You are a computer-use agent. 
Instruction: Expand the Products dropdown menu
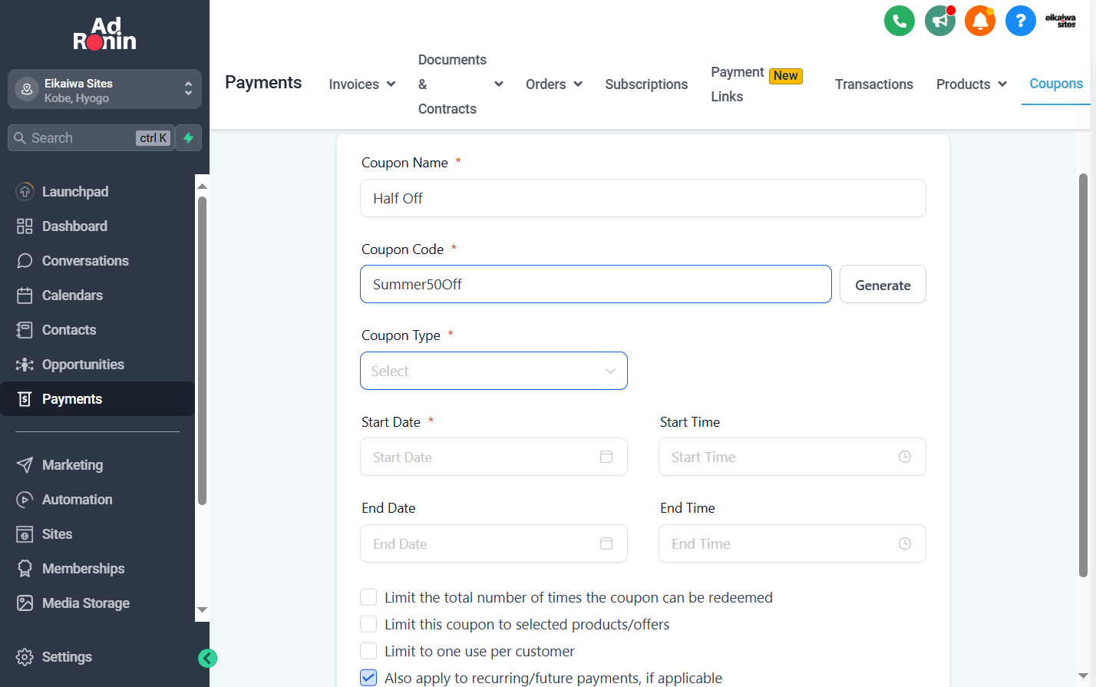tap(972, 84)
